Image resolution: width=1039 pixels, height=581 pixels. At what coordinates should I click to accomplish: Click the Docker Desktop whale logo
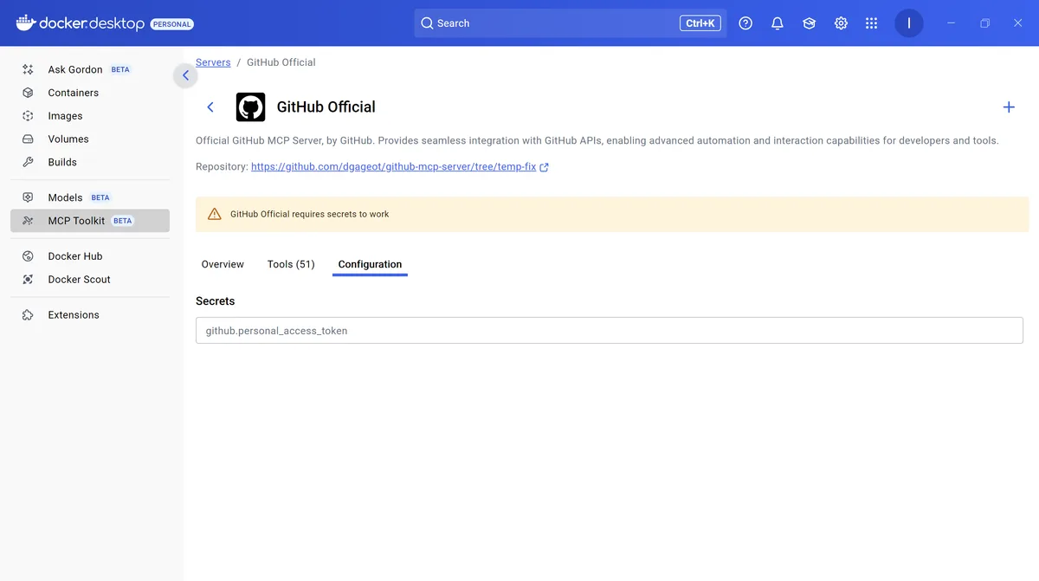(x=25, y=23)
